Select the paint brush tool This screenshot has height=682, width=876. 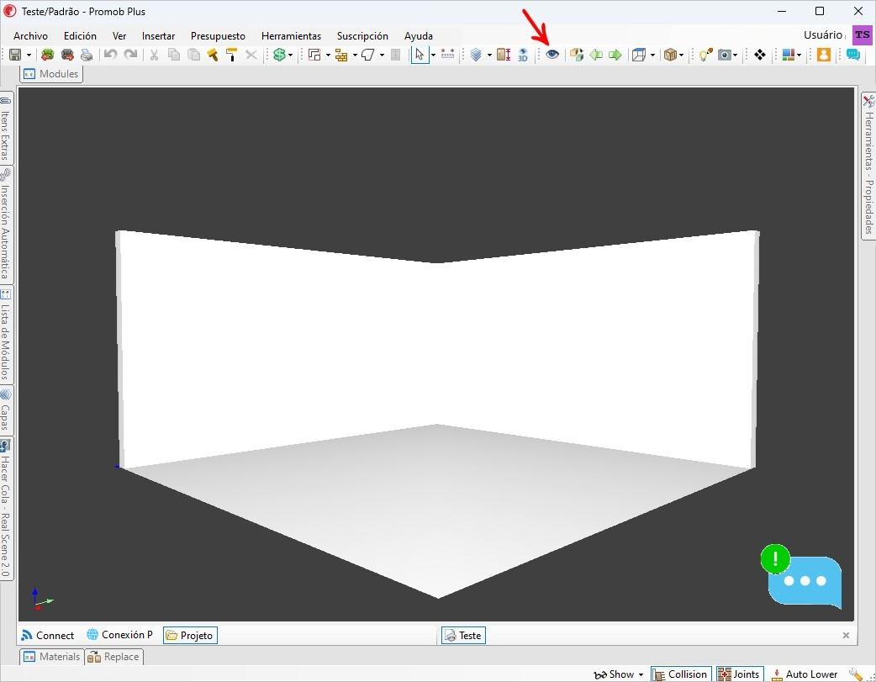tap(213, 55)
